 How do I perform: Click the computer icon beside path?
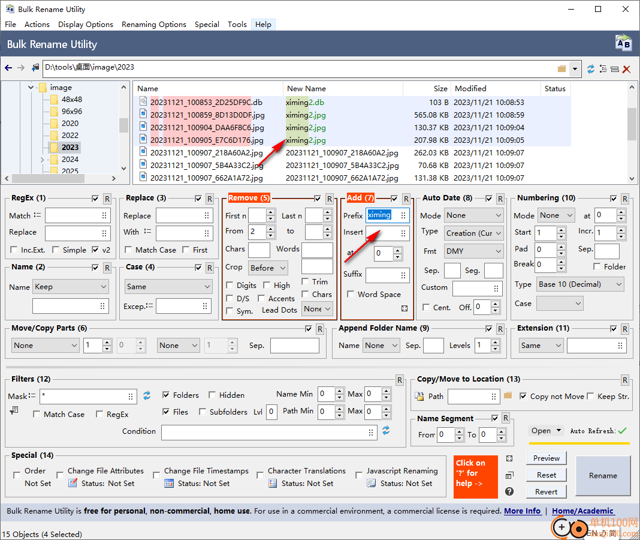(x=35, y=67)
